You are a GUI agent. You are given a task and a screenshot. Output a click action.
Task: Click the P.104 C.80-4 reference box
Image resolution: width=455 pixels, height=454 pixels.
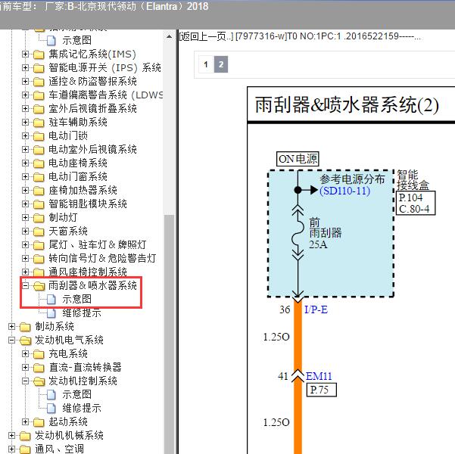point(416,203)
